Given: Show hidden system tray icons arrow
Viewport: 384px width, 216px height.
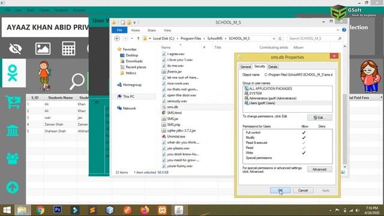Looking at the screenshot, I should 331,211.
